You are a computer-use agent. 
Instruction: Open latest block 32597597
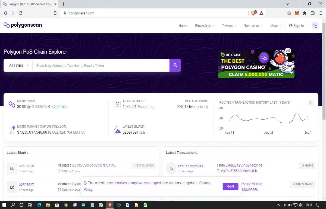[x=130, y=132]
